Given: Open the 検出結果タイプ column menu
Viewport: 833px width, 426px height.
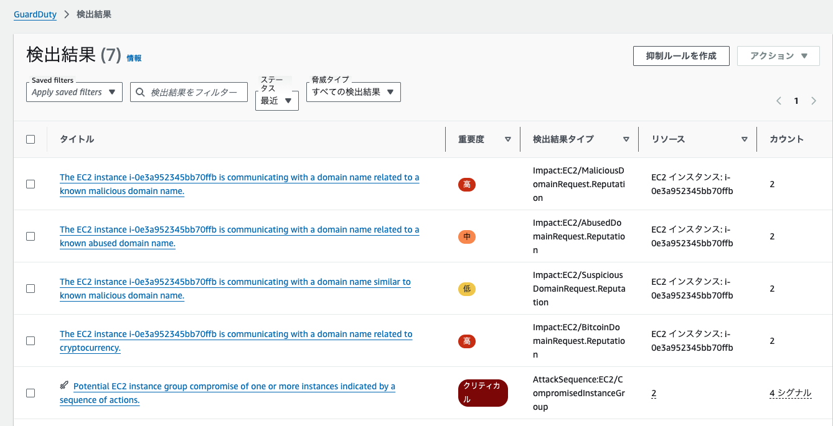Looking at the screenshot, I should [626, 139].
